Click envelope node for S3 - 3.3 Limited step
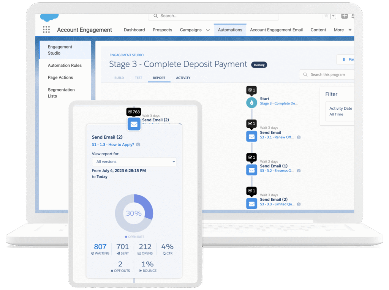This screenshot has width=389, height=290. pyautogui.click(x=251, y=203)
